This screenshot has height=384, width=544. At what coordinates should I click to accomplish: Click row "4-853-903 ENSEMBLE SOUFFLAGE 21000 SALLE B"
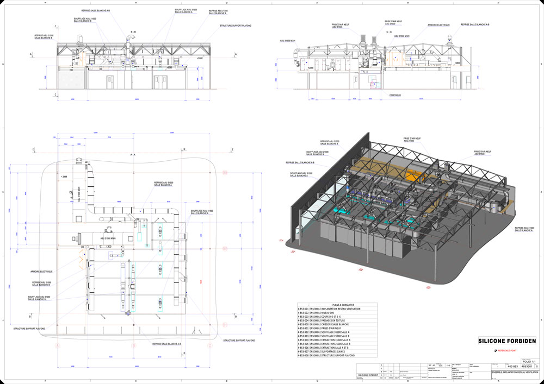click(x=337, y=336)
